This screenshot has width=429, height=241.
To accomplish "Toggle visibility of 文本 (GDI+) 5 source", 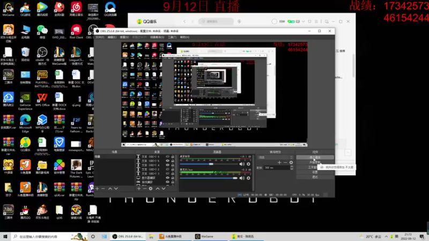I will [167, 161].
